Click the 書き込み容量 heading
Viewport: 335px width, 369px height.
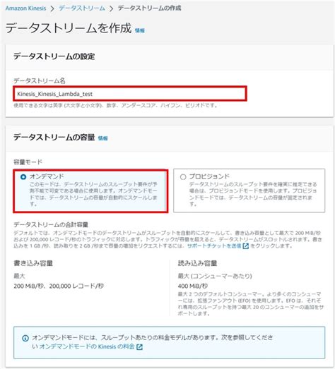33,263
